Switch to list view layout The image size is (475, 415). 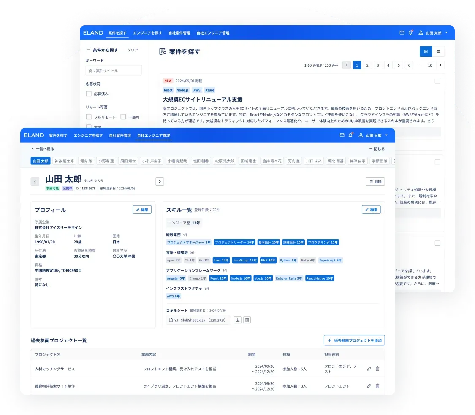click(x=438, y=51)
